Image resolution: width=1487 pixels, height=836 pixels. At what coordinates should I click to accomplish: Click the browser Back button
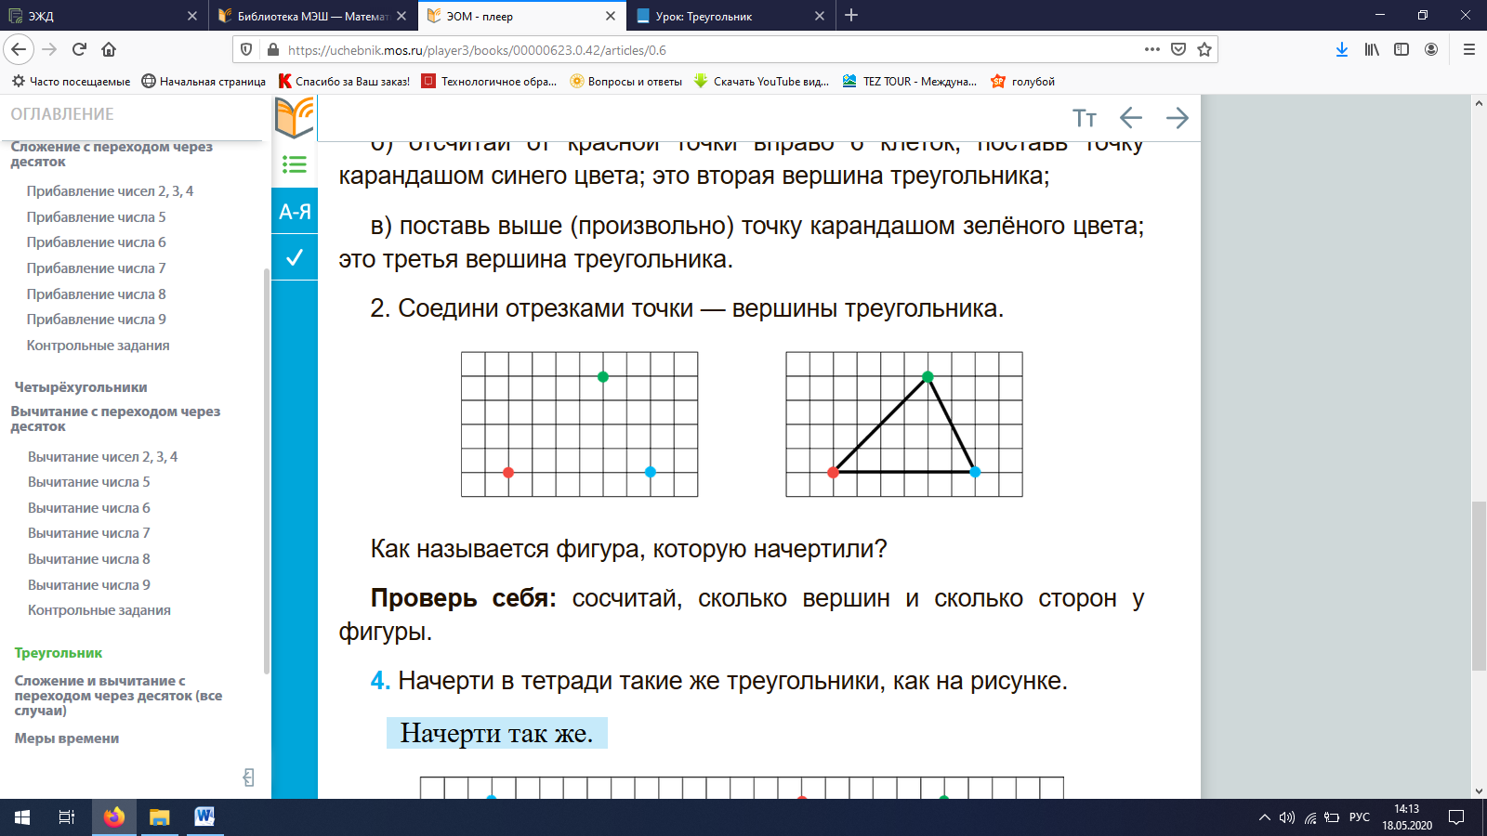click(19, 49)
